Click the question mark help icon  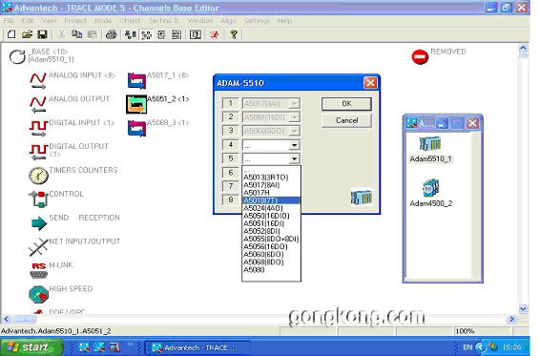(x=234, y=34)
